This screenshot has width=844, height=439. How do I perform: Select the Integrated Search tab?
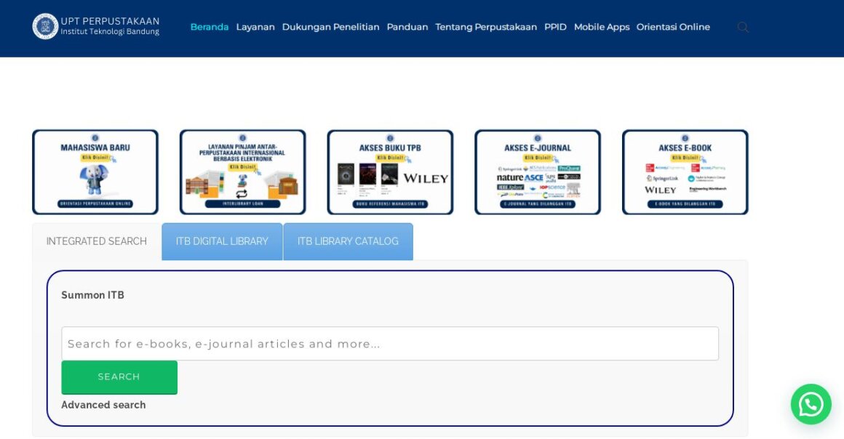click(96, 241)
